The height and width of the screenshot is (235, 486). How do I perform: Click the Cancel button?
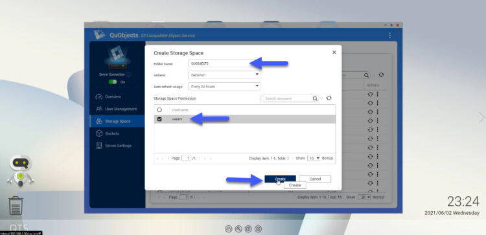pos(315,179)
